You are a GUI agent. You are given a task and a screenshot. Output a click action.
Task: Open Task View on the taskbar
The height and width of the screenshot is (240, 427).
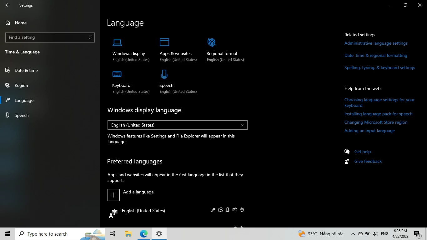113,234
